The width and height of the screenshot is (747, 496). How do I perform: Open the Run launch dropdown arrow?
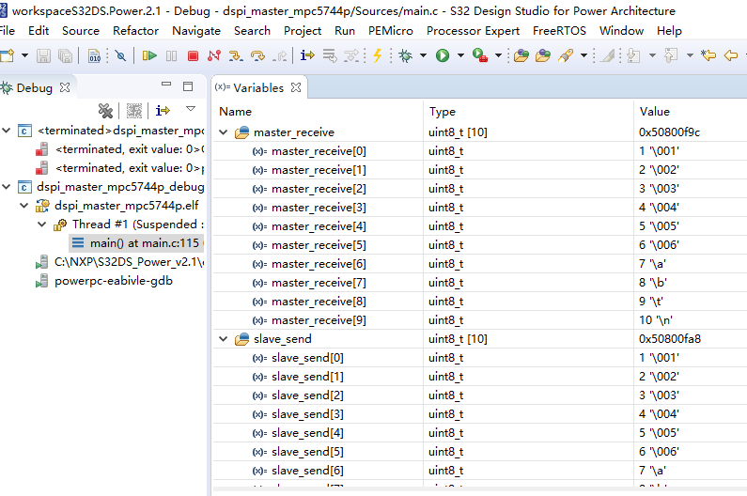click(460, 55)
